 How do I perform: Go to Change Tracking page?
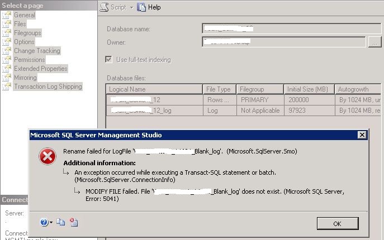37,51
